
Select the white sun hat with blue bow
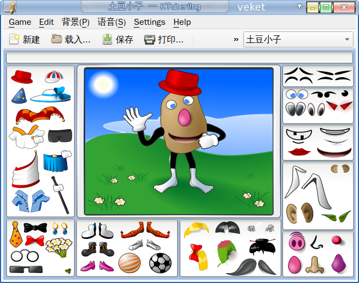[x=51, y=94]
